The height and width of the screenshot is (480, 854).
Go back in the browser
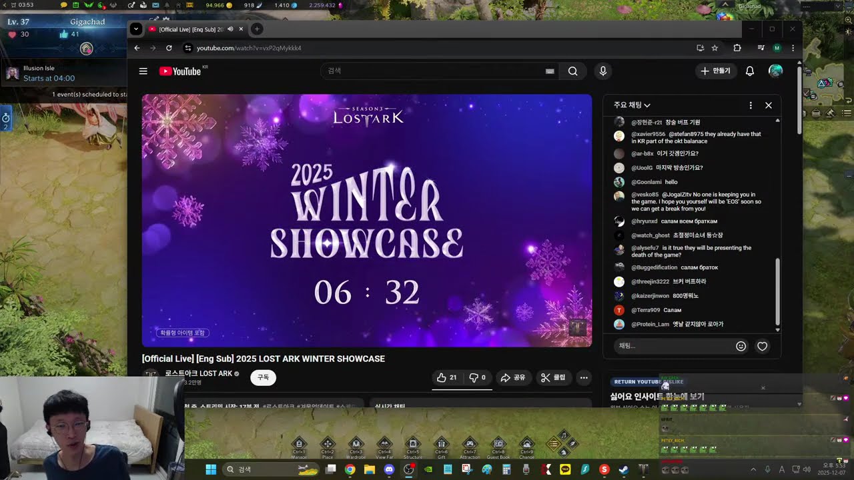coord(137,48)
